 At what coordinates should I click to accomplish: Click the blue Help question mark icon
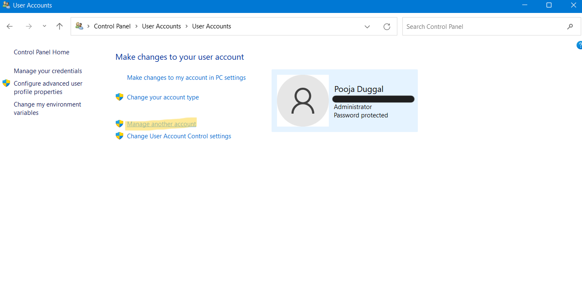coord(579,45)
